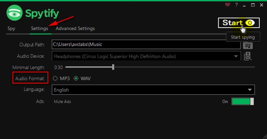
Task: Click the Start button to begin spying
Action: pos(239,23)
